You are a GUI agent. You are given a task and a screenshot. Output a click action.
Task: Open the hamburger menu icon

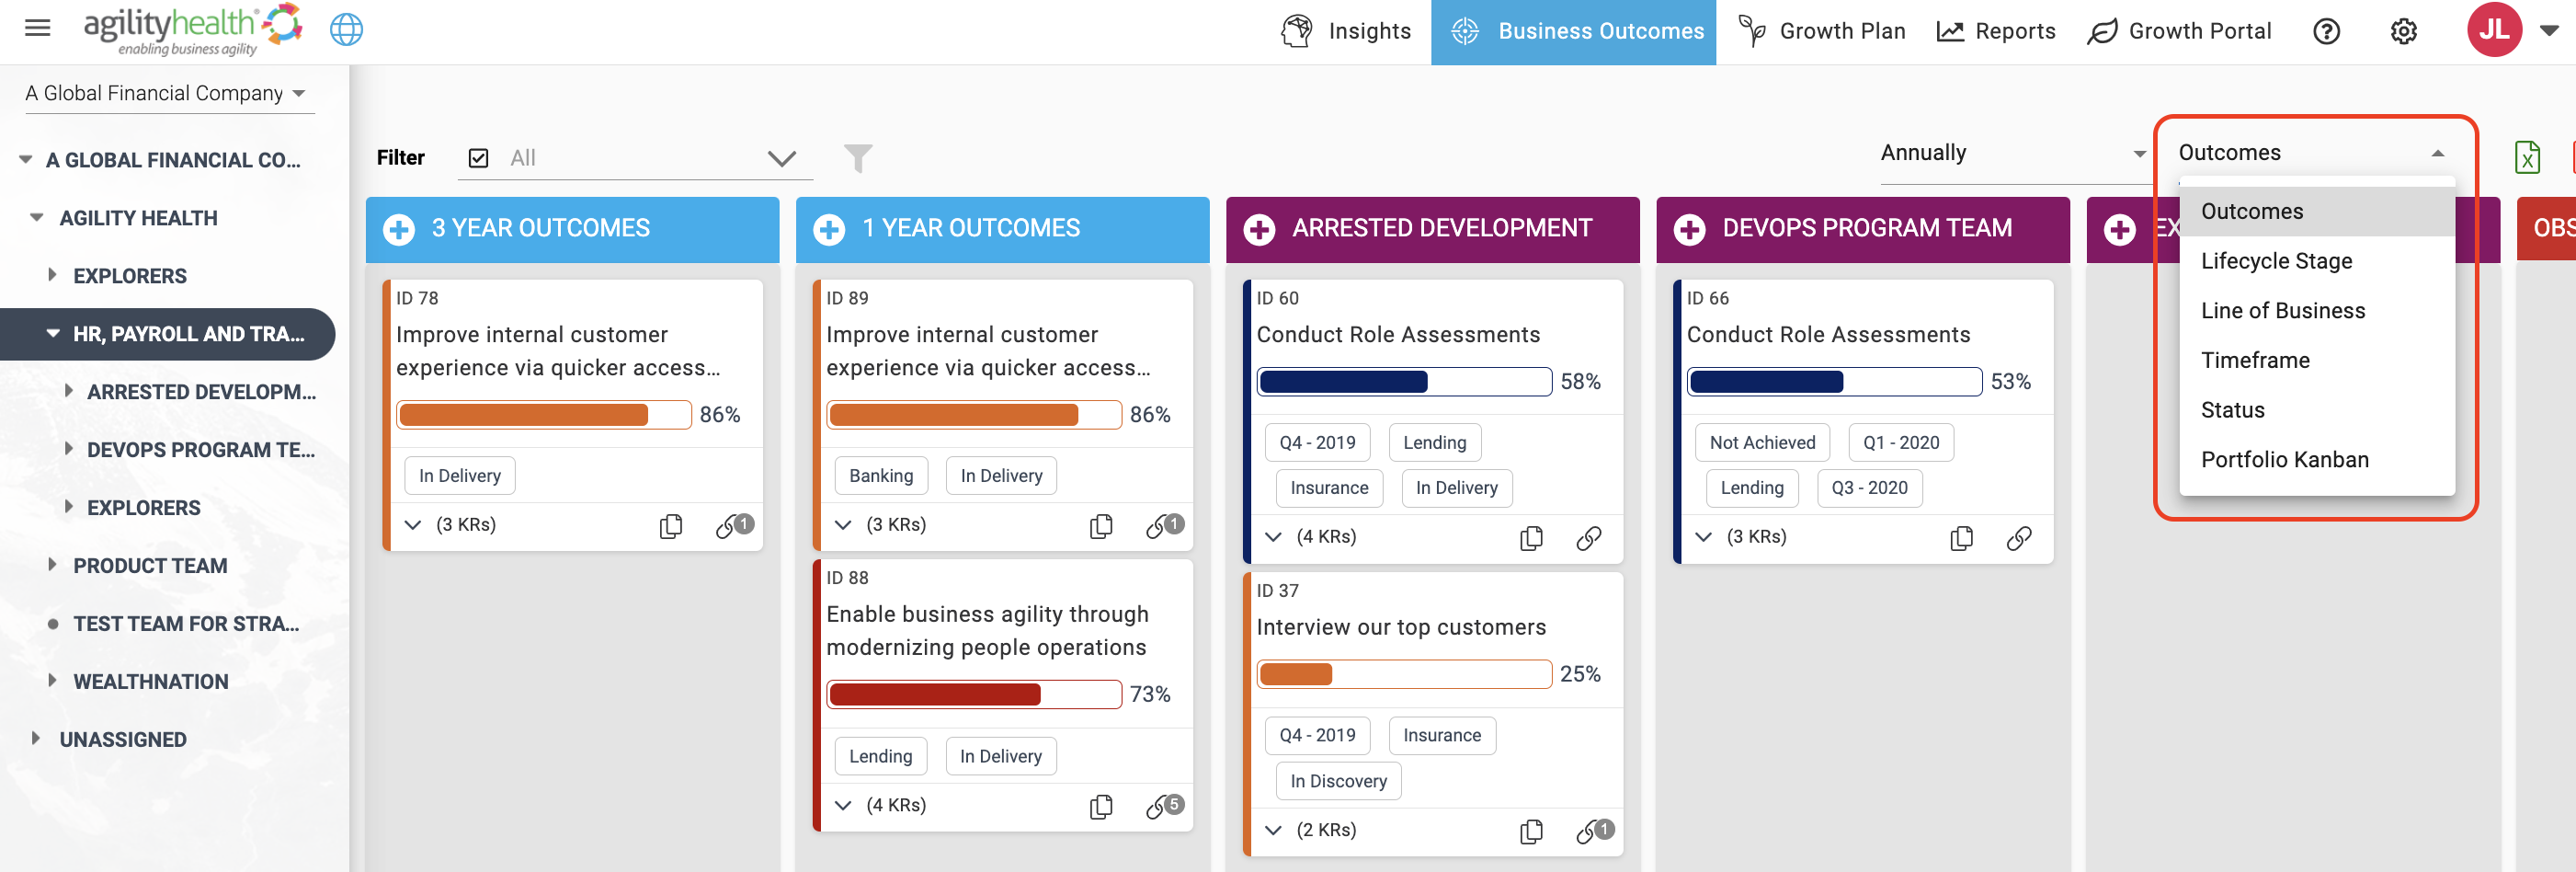[37, 28]
